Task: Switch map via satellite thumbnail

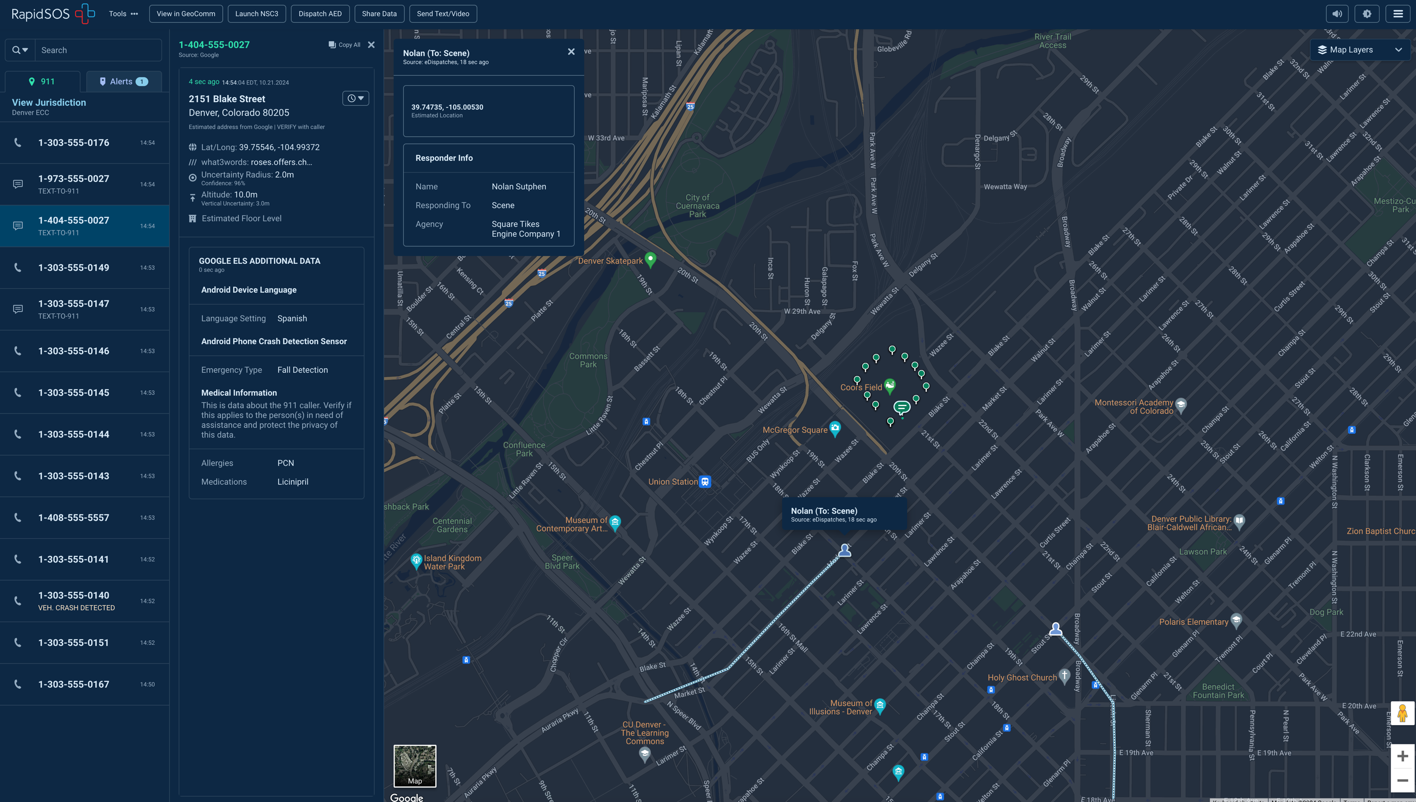Action: point(415,766)
